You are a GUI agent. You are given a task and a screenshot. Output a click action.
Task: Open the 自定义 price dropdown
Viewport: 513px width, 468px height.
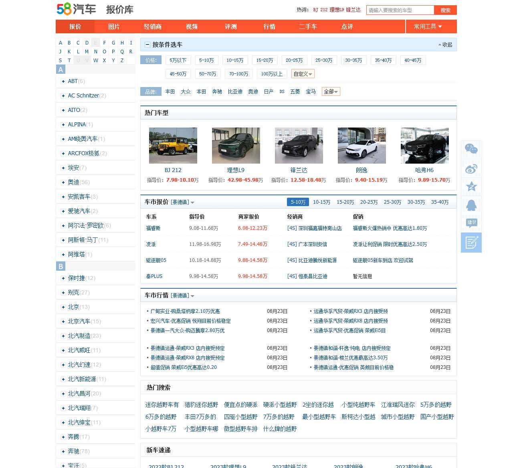click(x=303, y=74)
